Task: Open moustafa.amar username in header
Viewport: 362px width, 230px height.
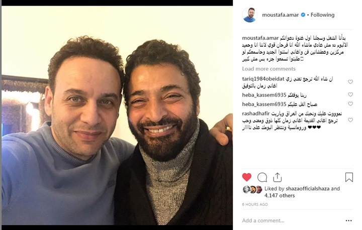Action: point(280,15)
